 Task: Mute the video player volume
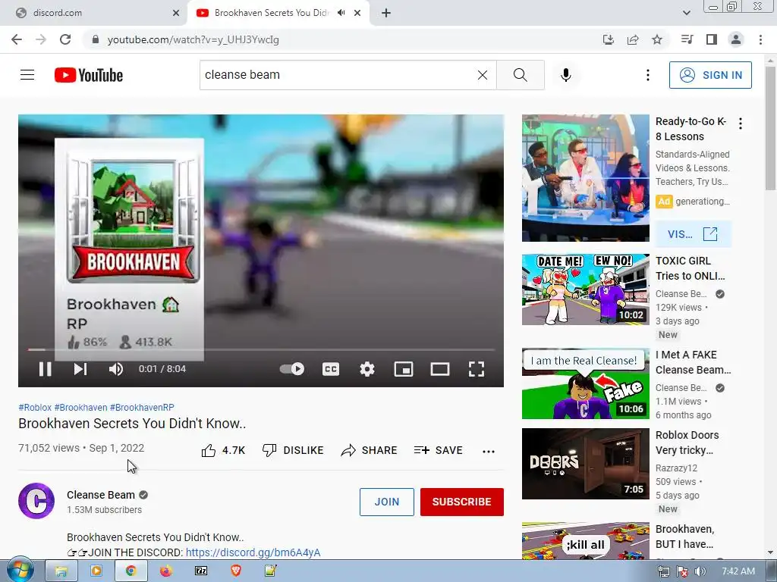(116, 369)
